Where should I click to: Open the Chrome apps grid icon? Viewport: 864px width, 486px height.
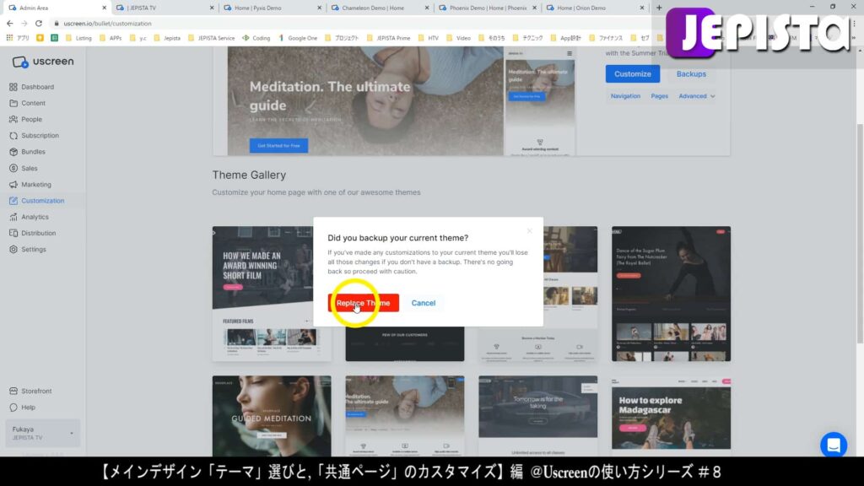(x=9, y=38)
